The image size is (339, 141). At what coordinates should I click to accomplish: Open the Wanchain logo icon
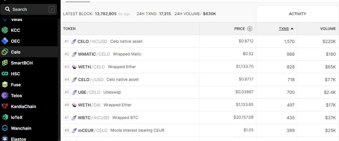click(5, 128)
